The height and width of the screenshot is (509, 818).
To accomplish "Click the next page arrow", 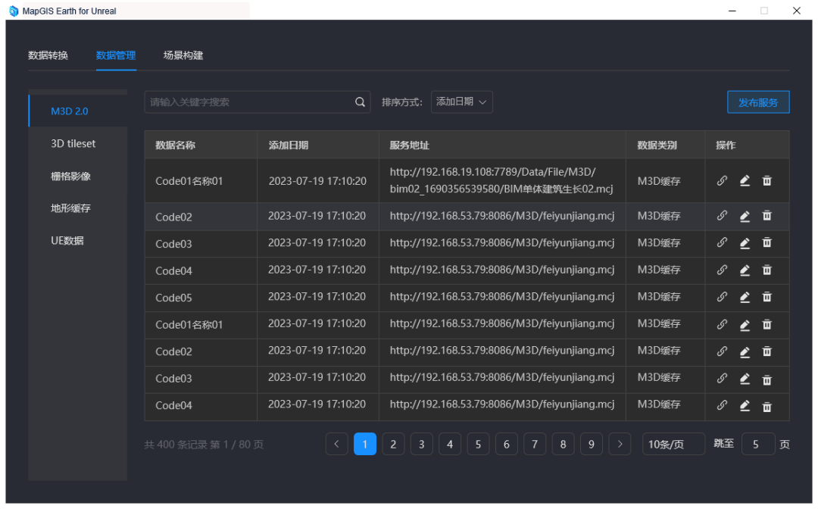I will point(620,444).
